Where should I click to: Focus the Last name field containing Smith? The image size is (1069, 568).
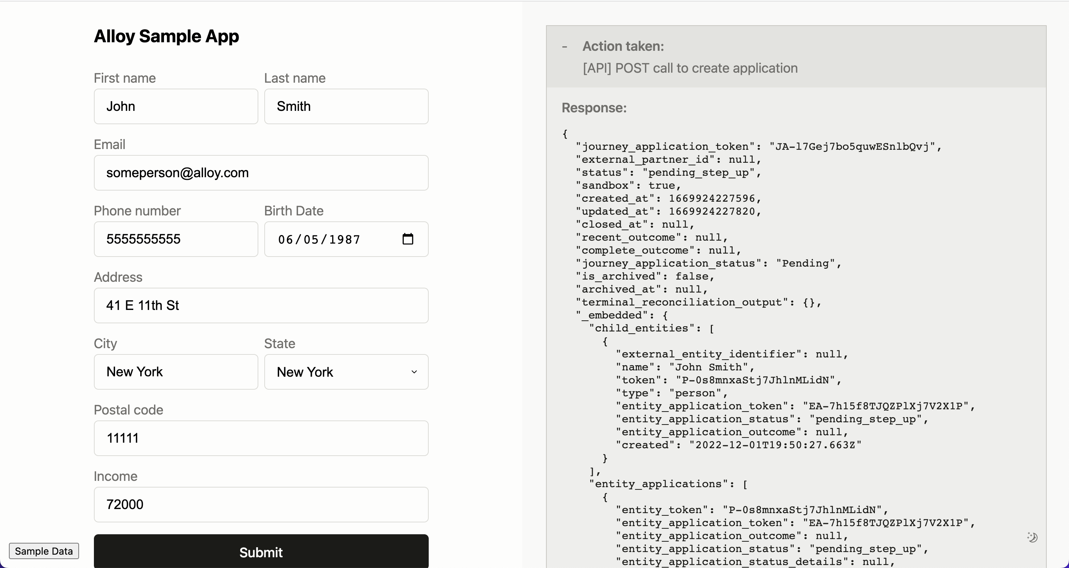pos(346,106)
